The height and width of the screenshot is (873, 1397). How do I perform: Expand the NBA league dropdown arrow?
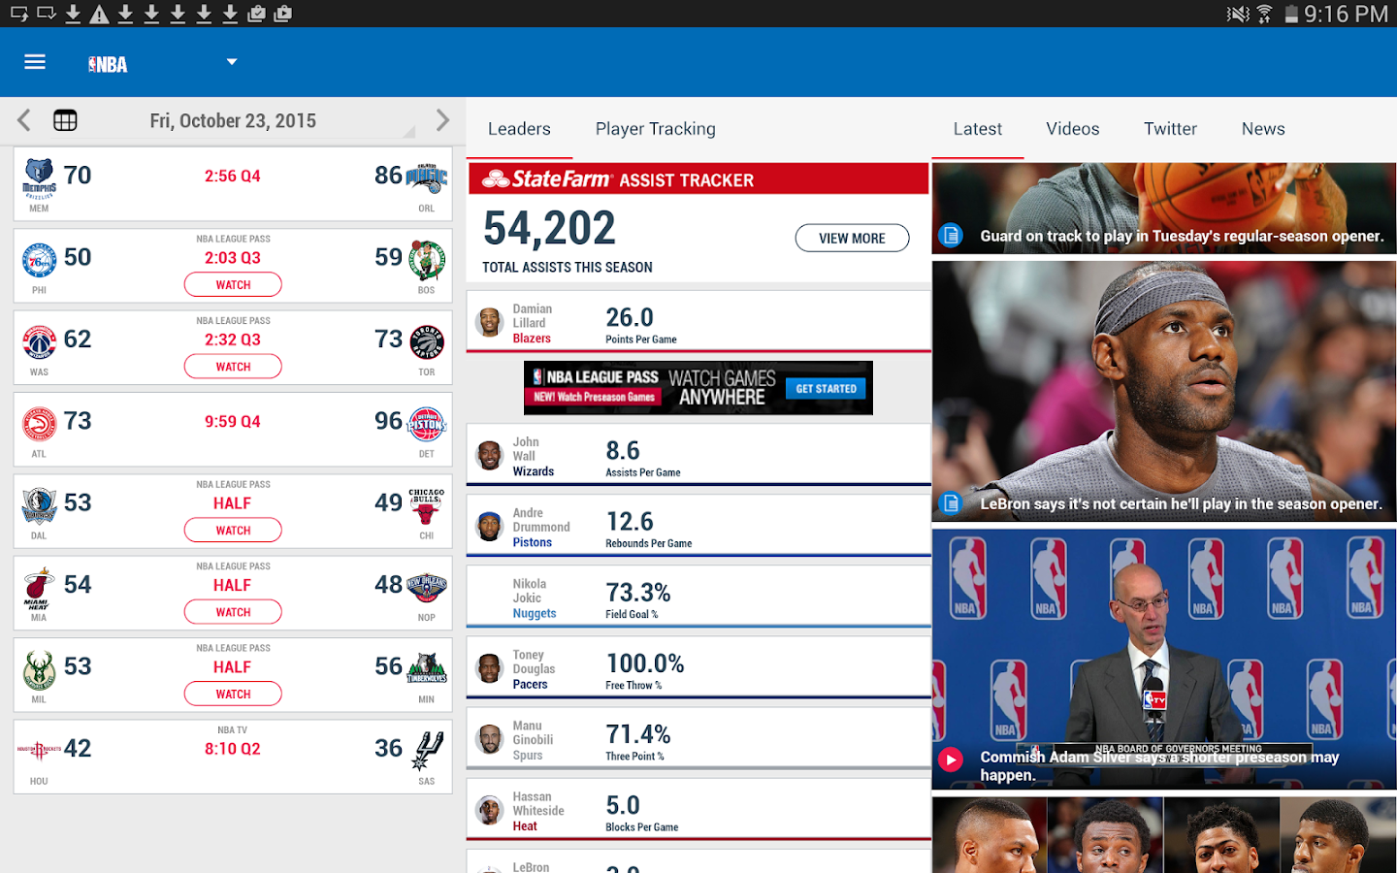[232, 62]
